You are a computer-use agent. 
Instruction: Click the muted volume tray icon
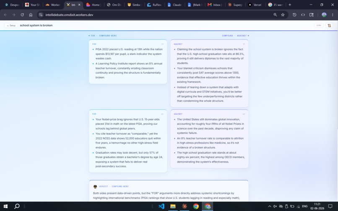pos(275,206)
